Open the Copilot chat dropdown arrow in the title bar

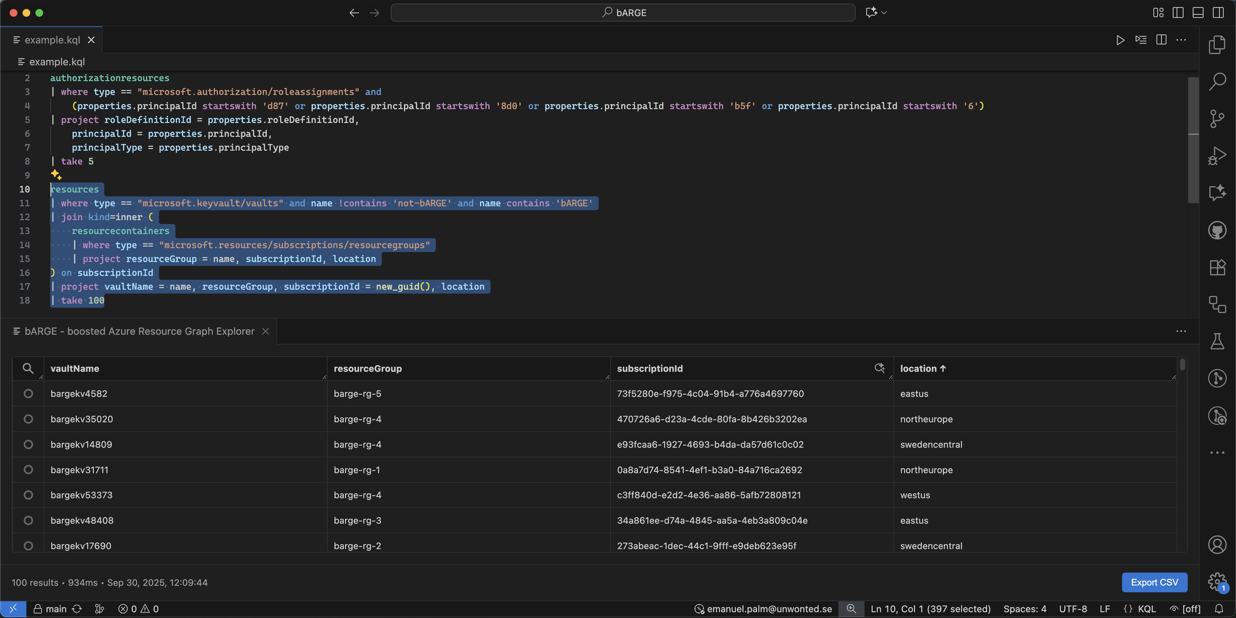point(884,13)
